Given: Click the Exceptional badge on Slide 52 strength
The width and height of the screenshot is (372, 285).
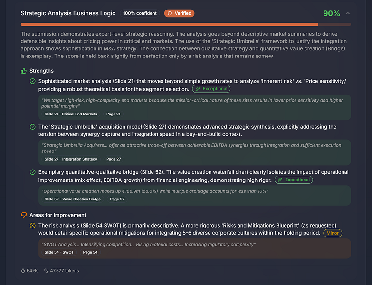Looking at the screenshot, I should click(x=294, y=180).
